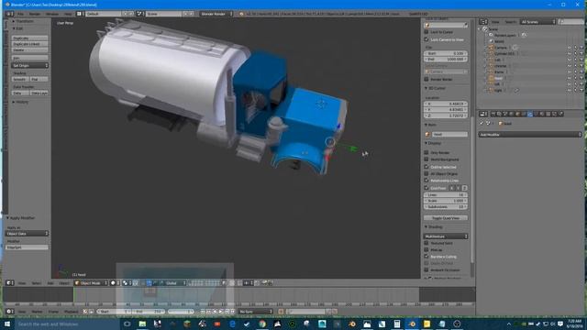Open the Add Modifier dropdown
Screen dimensions: 587x330
click(530, 135)
